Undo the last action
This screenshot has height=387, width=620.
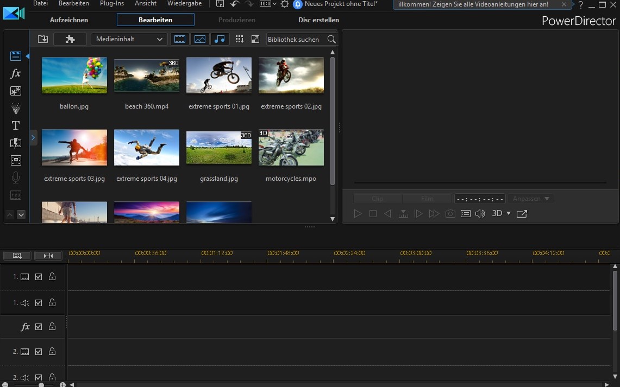click(235, 4)
